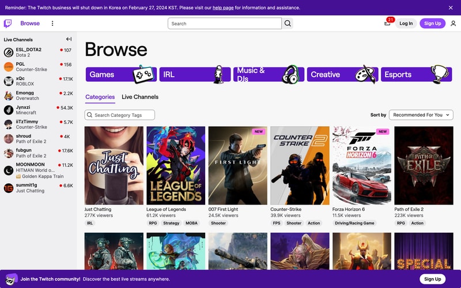Open Jynxzi channel avatar

coord(9,110)
